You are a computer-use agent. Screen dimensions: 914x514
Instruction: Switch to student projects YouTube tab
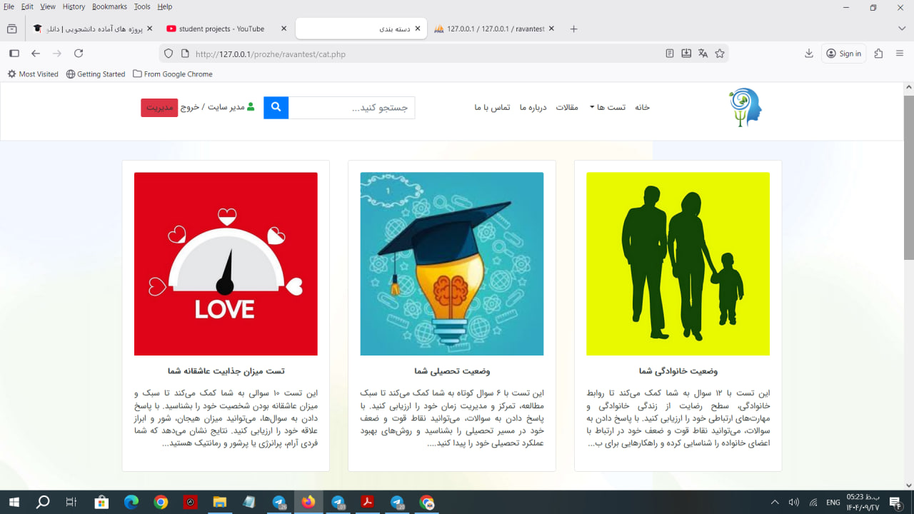point(221,29)
